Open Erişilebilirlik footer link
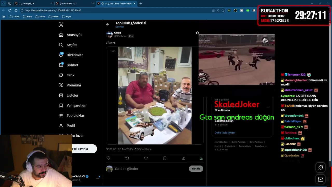Image resolution: width=332 pixels, height=187 pixels. pyautogui.click(x=230, y=146)
